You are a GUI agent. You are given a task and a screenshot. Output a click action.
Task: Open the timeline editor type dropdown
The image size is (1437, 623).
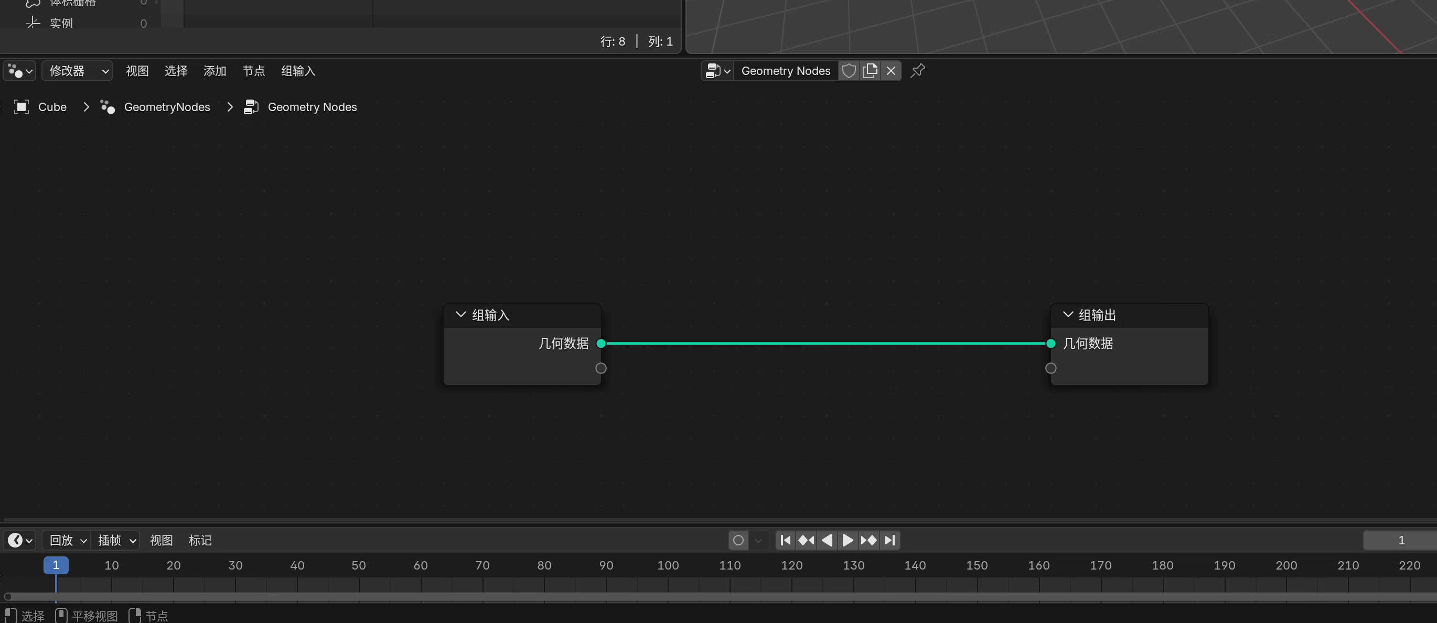[20, 541]
